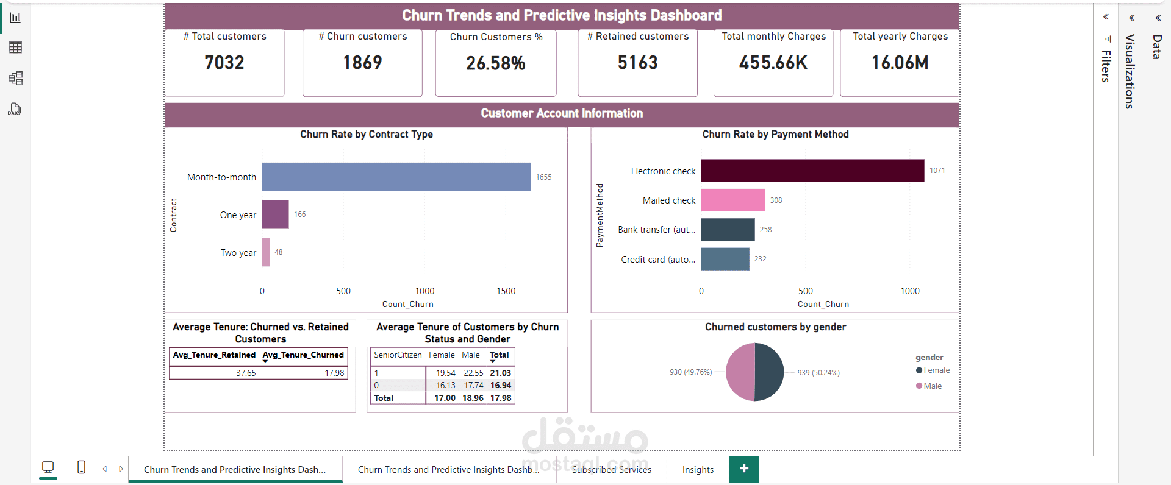
Task: Click SeniorCitizen matrix header
Action: [398, 355]
